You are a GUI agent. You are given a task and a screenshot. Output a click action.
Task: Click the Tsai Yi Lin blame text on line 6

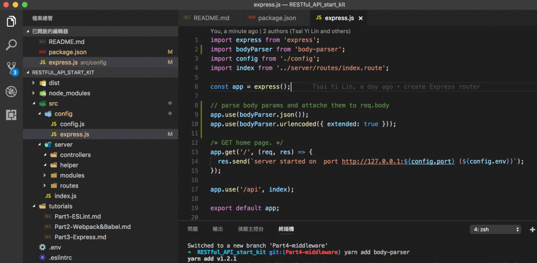[x=396, y=87]
